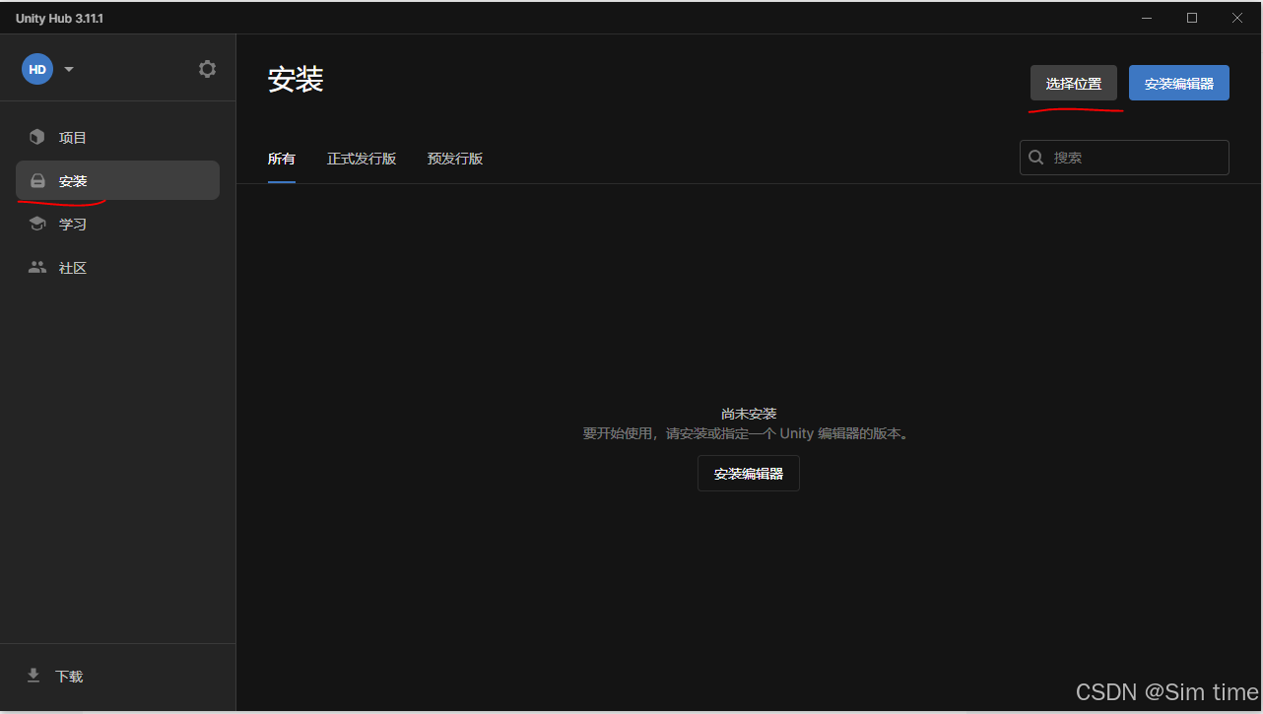Click the blue 安装编辑器 button top right
1263x714 pixels.
[x=1178, y=83]
